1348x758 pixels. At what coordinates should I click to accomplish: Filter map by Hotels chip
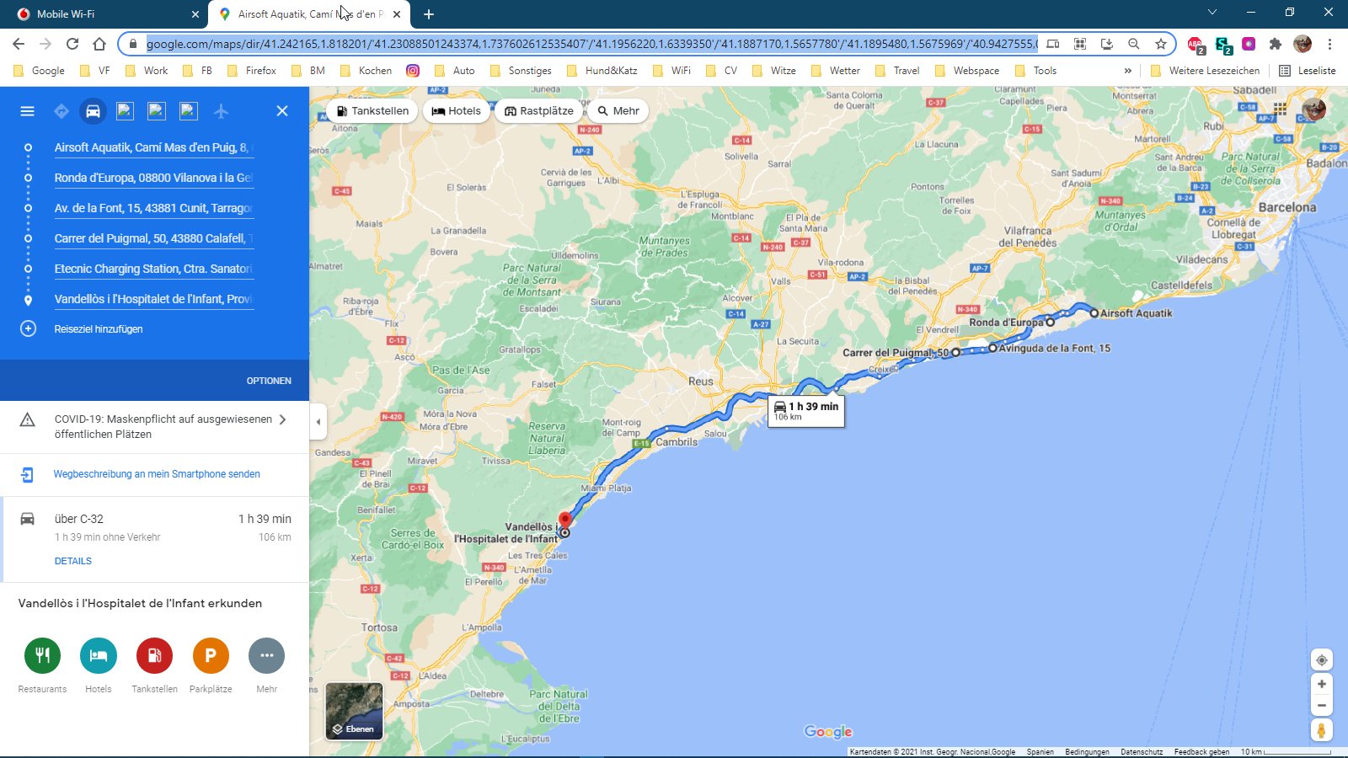(457, 111)
